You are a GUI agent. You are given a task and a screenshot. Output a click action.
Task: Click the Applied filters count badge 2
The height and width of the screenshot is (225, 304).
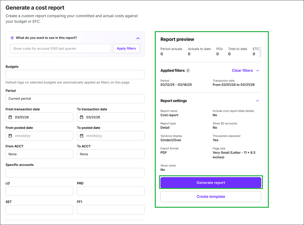pyautogui.click(x=188, y=70)
